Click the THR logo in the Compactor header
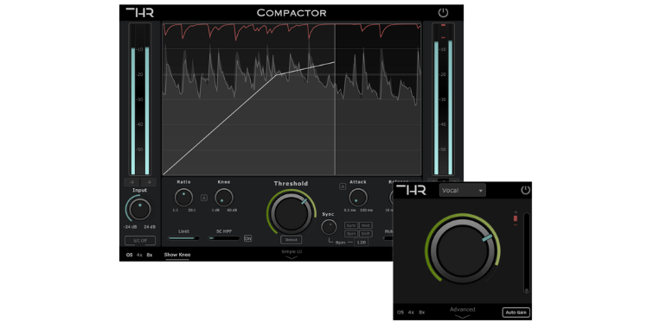The width and height of the screenshot is (647, 322). pyautogui.click(x=140, y=12)
